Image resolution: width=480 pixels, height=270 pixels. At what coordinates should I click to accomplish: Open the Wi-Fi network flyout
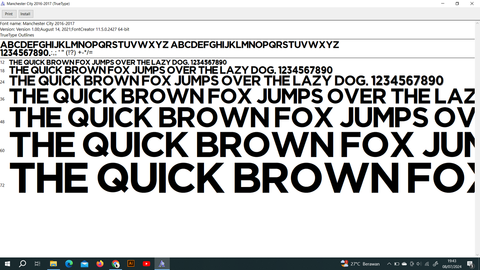click(x=427, y=264)
